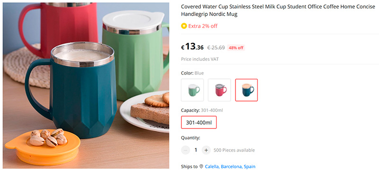The image size is (379, 170).
Task: Open the Calella, Barcelona, Spain shipping link
Action: click(230, 166)
